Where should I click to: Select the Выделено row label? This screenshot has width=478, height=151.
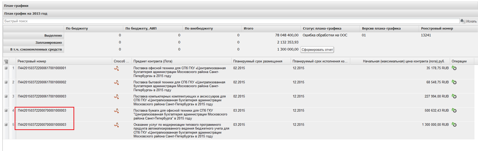pyautogui.click(x=34, y=36)
